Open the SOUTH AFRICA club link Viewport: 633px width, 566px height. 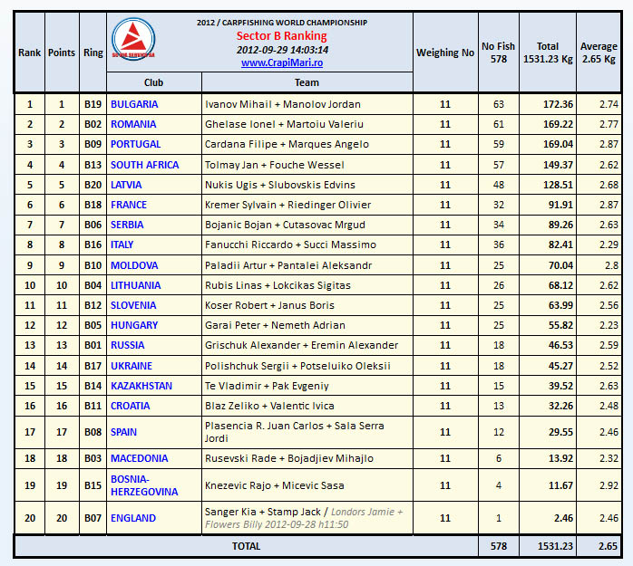point(144,165)
